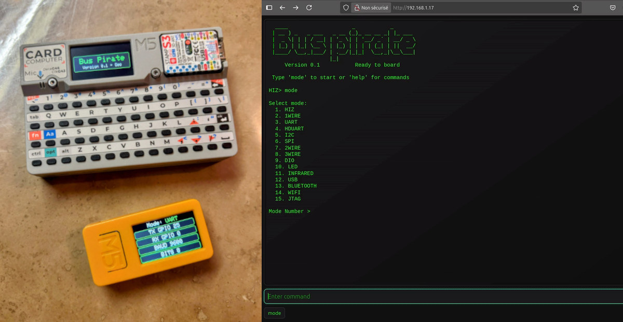
Task: Reload the Bus Pirate web page
Action: (309, 8)
